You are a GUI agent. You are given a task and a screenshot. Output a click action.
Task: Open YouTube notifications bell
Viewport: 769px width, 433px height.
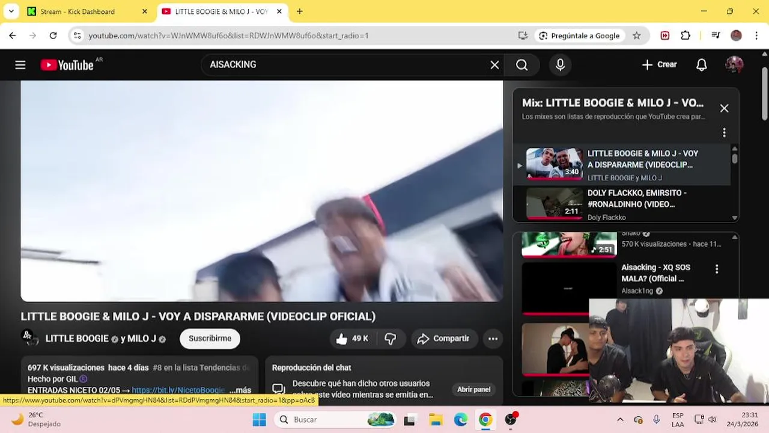click(x=701, y=65)
